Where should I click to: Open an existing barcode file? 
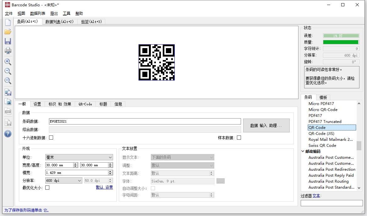8,32
